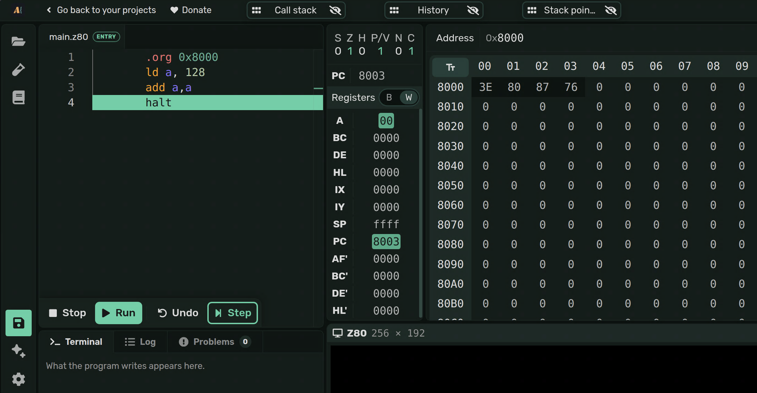
Task: Click the zero flag Z value
Action: pos(350,51)
